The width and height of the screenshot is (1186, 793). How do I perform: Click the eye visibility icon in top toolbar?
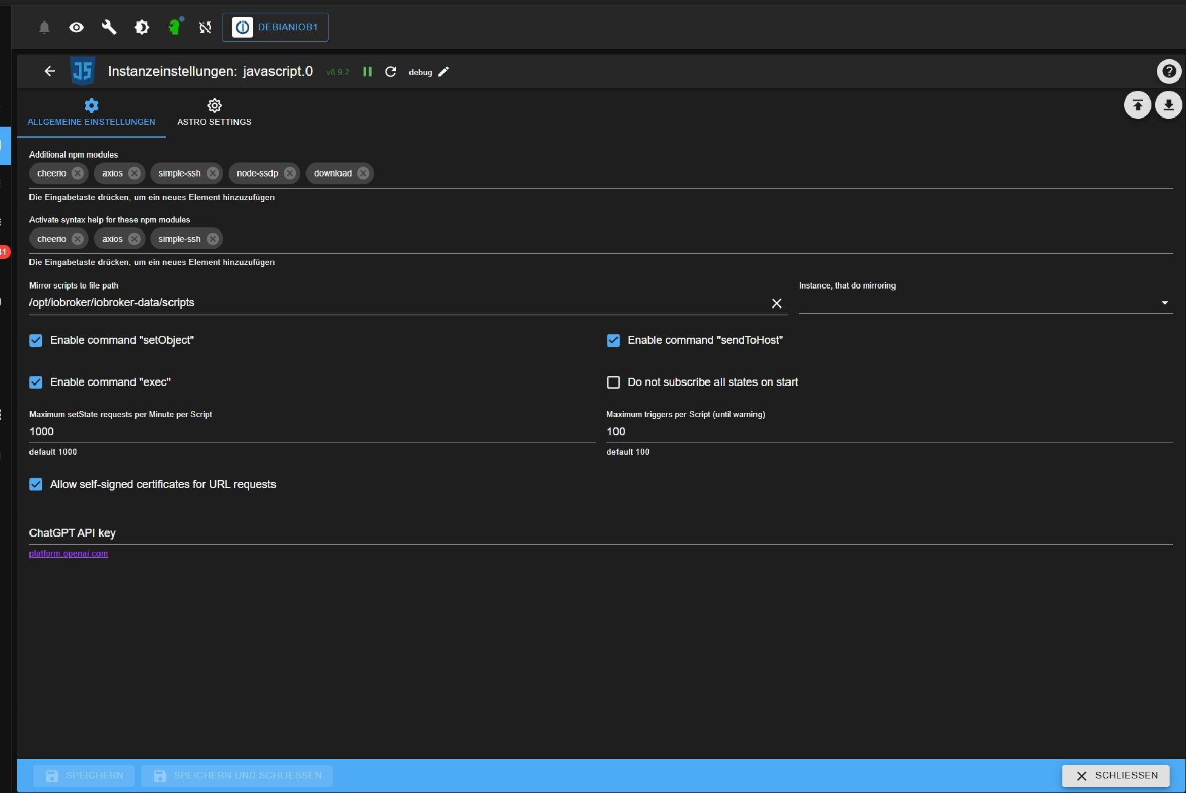[76, 27]
